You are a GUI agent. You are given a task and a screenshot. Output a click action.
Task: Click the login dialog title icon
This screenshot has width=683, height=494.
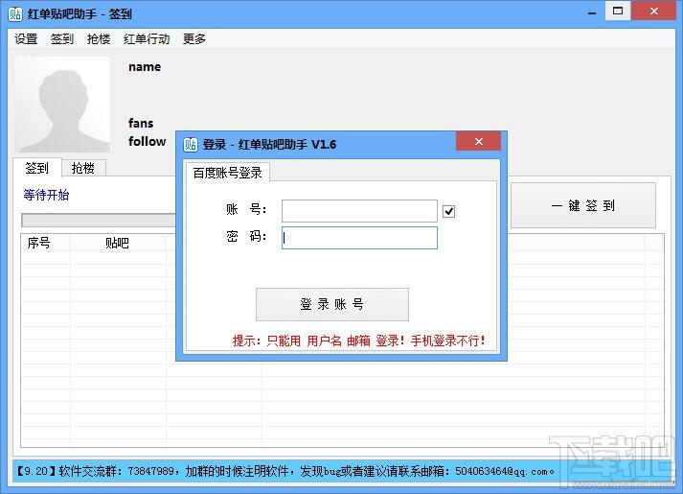(x=191, y=144)
